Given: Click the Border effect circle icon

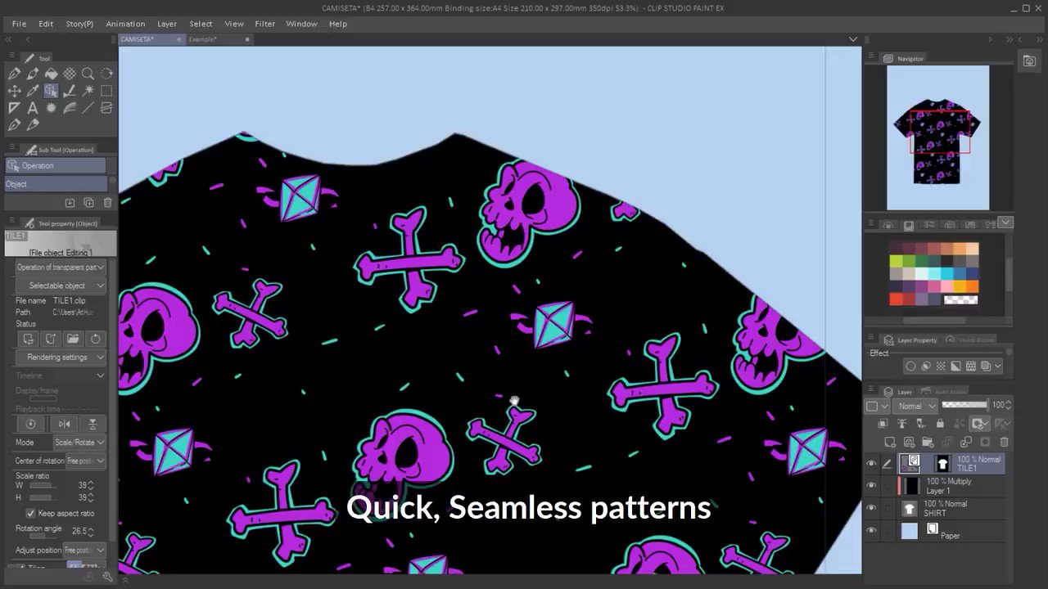Looking at the screenshot, I should [x=910, y=366].
